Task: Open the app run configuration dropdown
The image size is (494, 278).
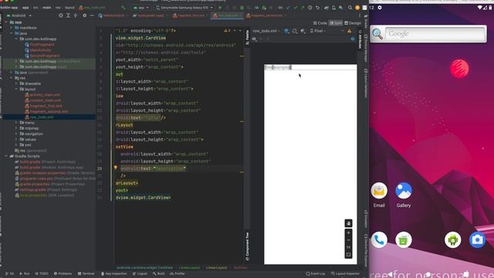Action: click(x=140, y=8)
